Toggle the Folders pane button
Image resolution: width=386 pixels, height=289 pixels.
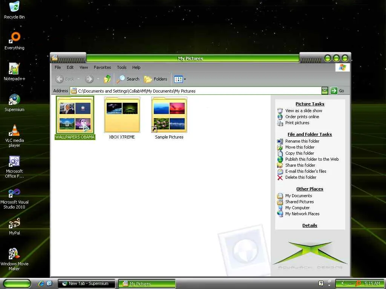pos(156,79)
